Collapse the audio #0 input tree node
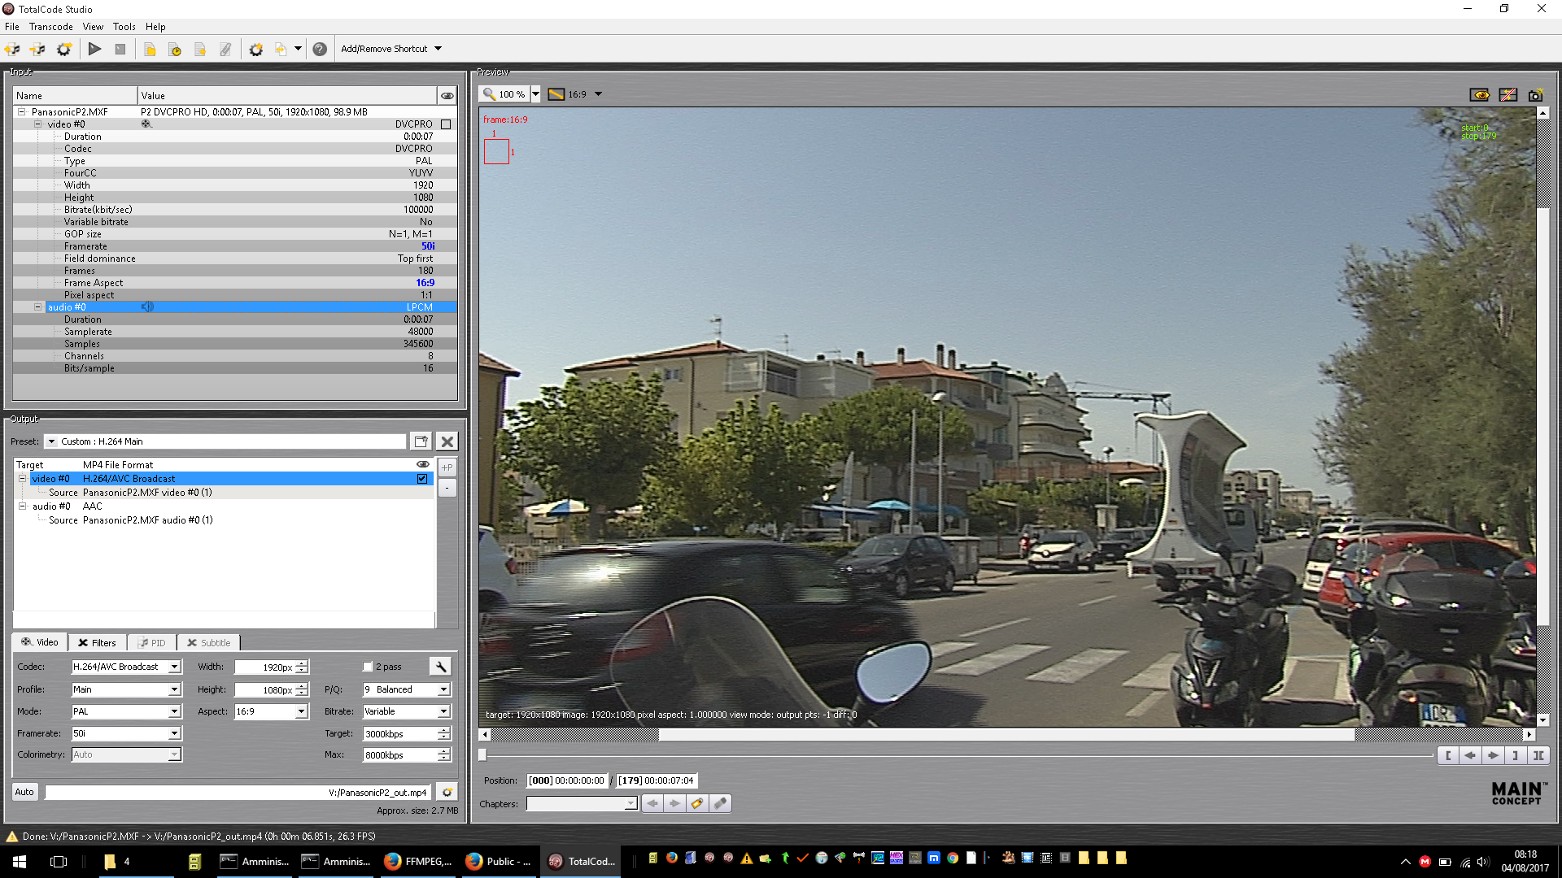1562x878 pixels. 37,307
